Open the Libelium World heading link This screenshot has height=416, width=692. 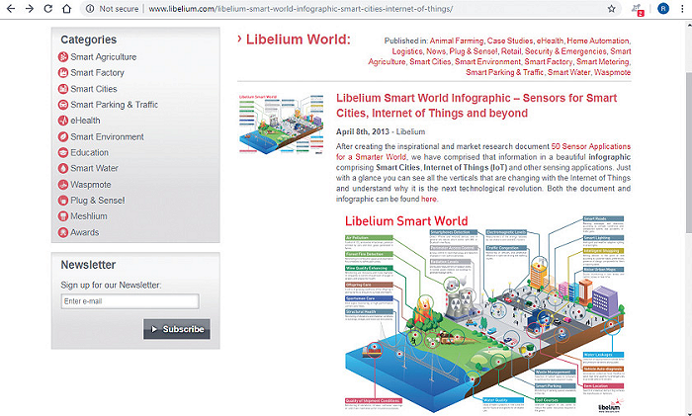(298, 40)
